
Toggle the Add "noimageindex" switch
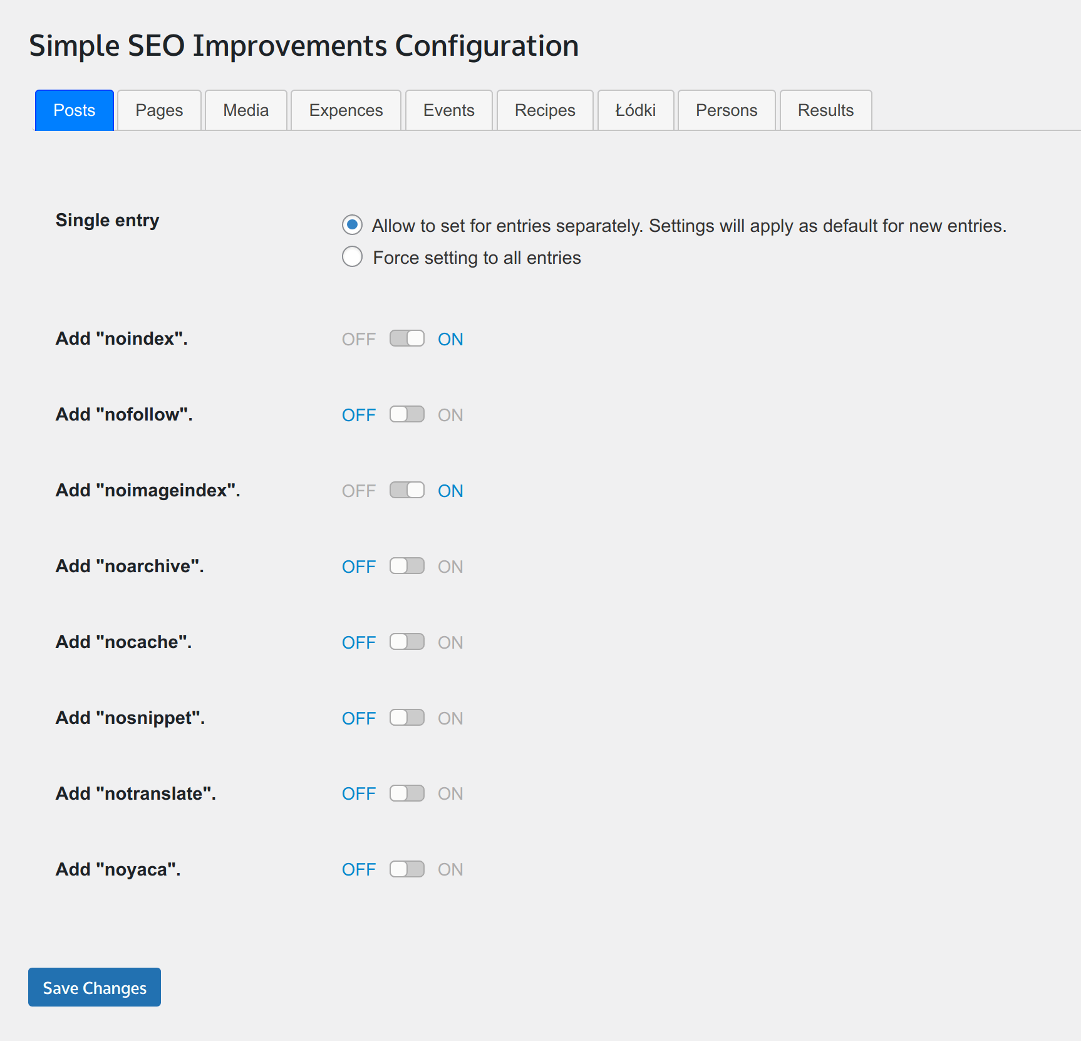pyautogui.click(x=407, y=490)
